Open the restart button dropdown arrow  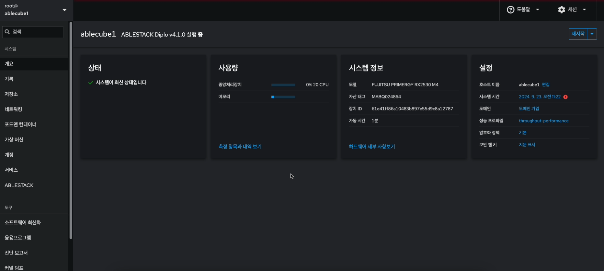(592, 34)
